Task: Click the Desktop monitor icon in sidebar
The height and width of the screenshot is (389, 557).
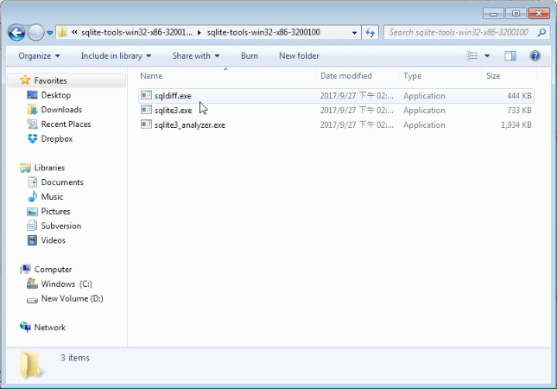Action: click(x=32, y=95)
